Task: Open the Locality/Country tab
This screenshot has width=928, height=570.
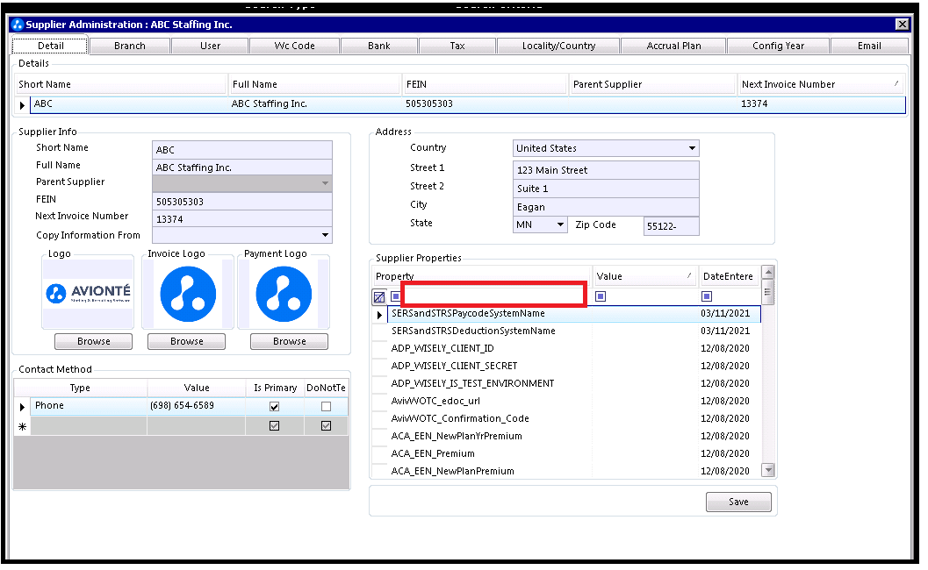Action: point(558,46)
